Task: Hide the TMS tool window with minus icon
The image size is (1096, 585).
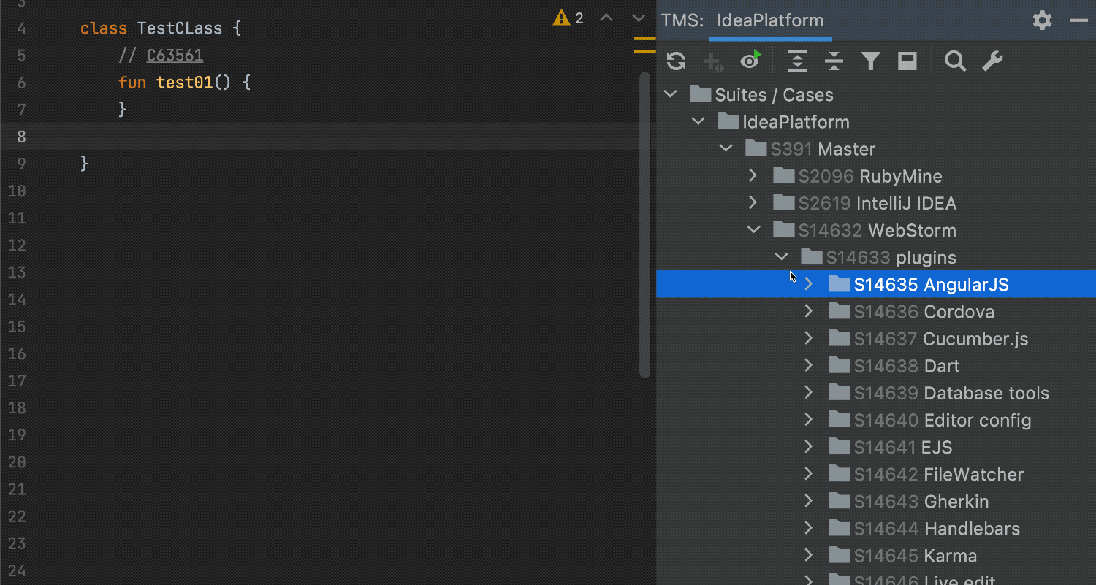Action: click(x=1079, y=20)
